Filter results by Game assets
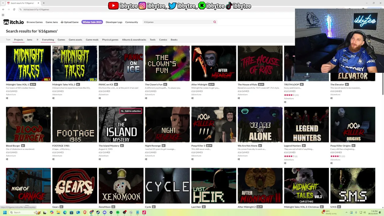Image resolution: width=384 pixels, height=216 pixels. 75,40
